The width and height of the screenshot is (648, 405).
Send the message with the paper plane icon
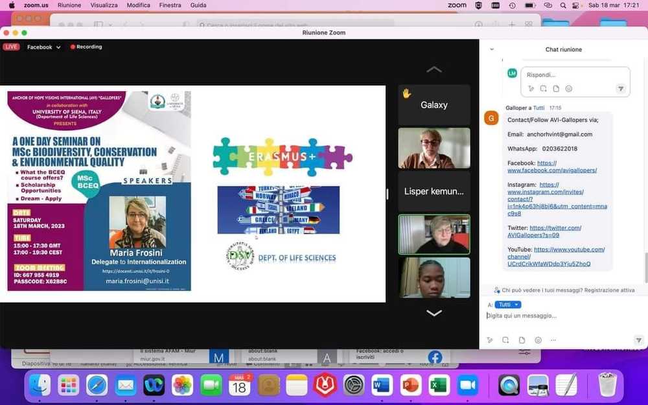[x=638, y=340]
